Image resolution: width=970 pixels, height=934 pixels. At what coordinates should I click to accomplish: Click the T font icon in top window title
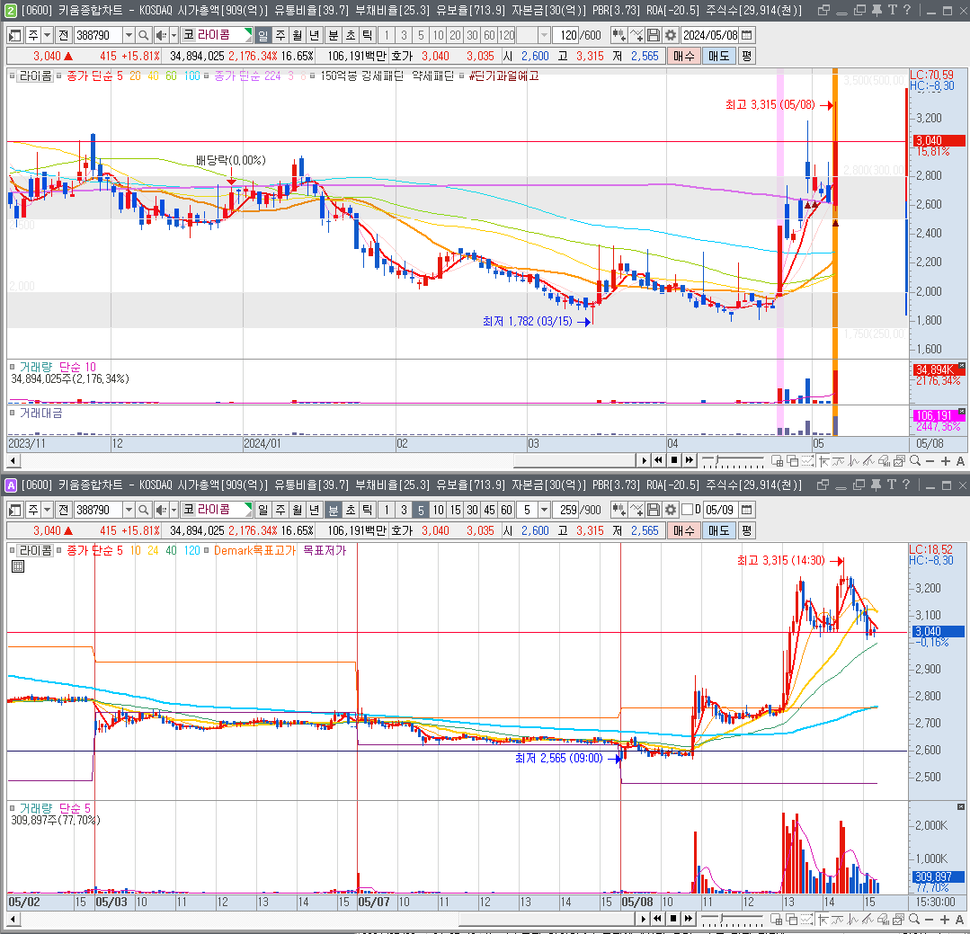892,10
